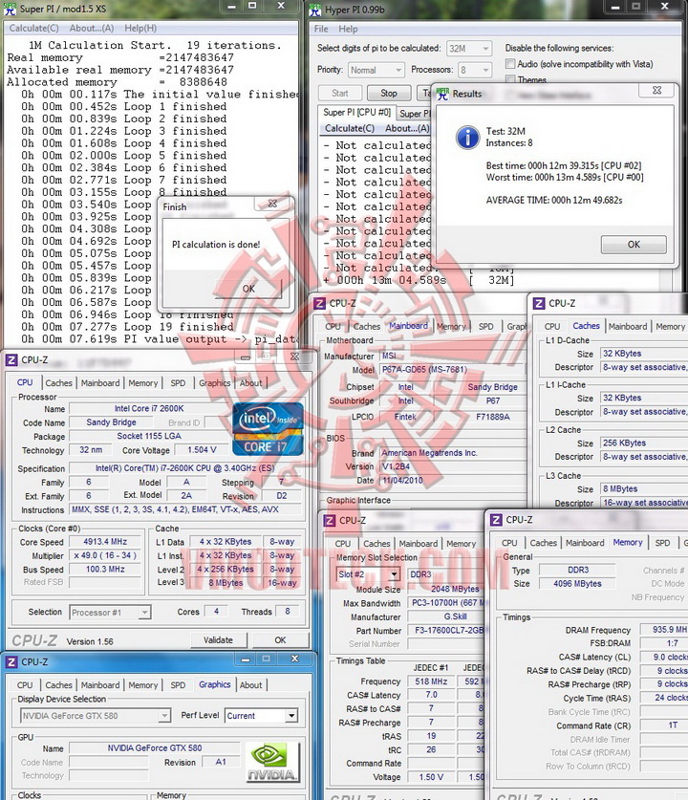688x800 pixels.
Task: Open Help(H) menu in Super PI
Action: 140,28
